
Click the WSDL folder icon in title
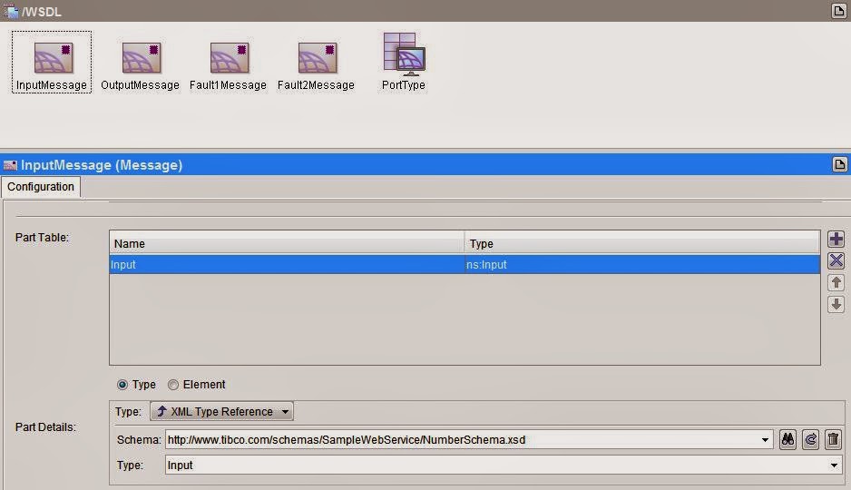coord(10,11)
